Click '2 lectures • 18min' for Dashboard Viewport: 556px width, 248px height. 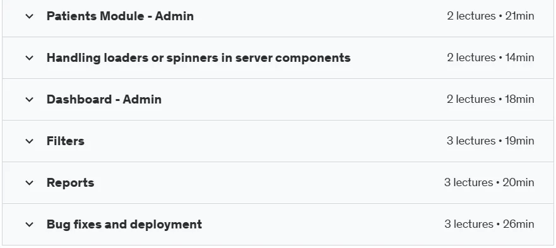click(x=490, y=99)
